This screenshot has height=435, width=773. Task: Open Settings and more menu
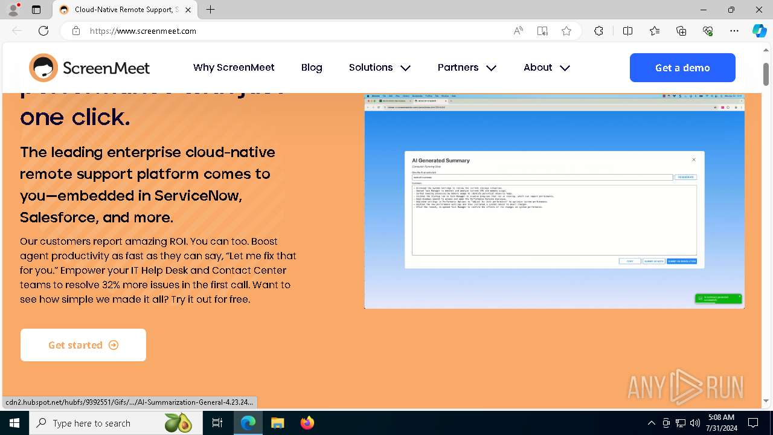[734, 31]
